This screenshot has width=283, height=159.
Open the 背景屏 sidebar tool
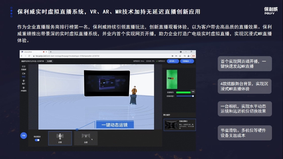pos(24,68)
